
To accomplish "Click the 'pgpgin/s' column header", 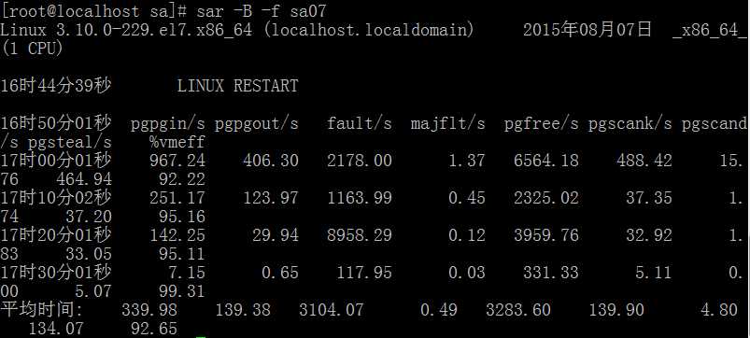I will (168, 124).
